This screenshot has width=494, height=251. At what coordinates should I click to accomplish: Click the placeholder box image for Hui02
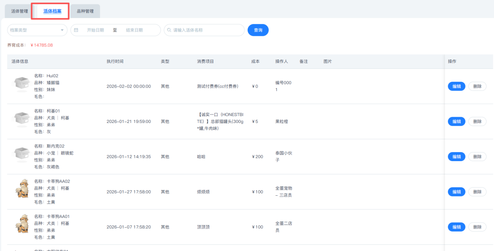pyautogui.click(x=22, y=84)
